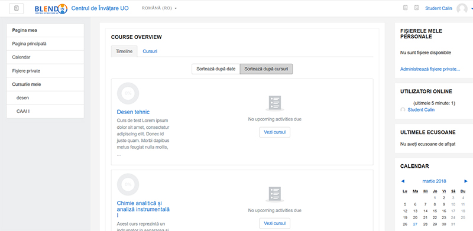This screenshot has width=473, height=231.
Task: Click day 30 in the calendar
Action: pyautogui.click(x=444, y=225)
